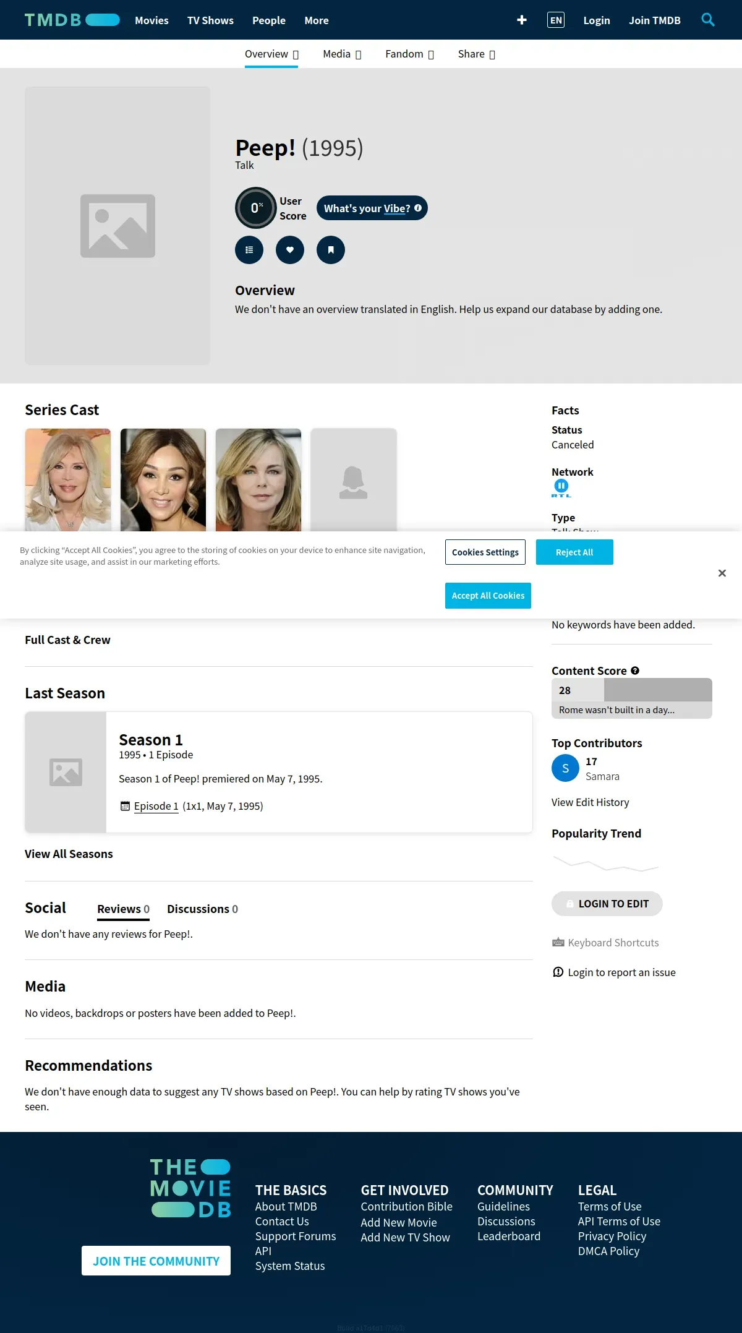Image resolution: width=742 pixels, height=1333 pixels.
Task: Open the info icon on Vibe button
Action: (x=418, y=208)
